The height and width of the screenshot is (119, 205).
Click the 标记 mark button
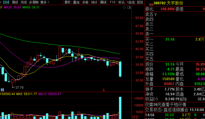(x=121, y=2)
